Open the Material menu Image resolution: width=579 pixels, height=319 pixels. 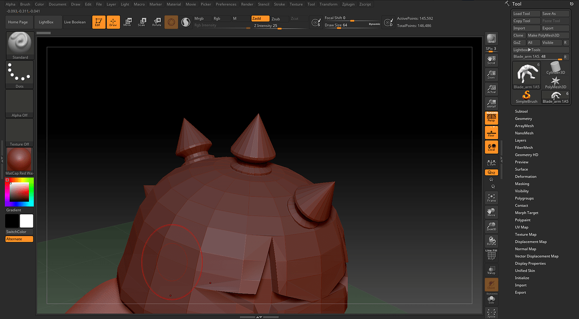174,4
